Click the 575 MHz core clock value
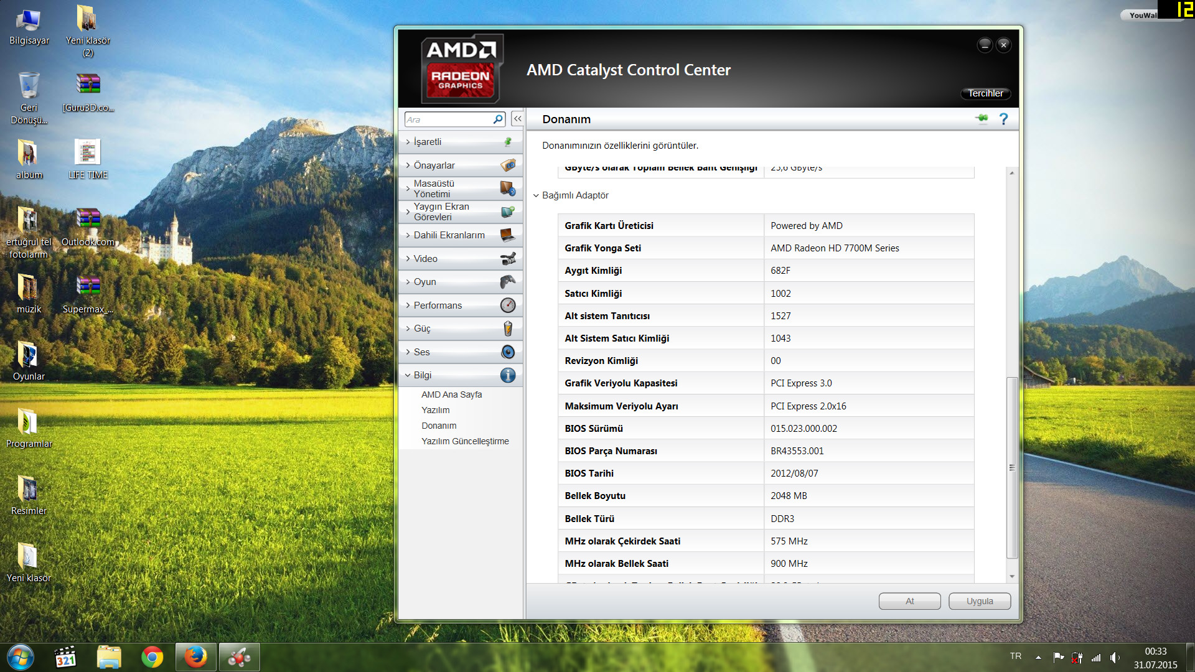The image size is (1195, 672). 789,541
